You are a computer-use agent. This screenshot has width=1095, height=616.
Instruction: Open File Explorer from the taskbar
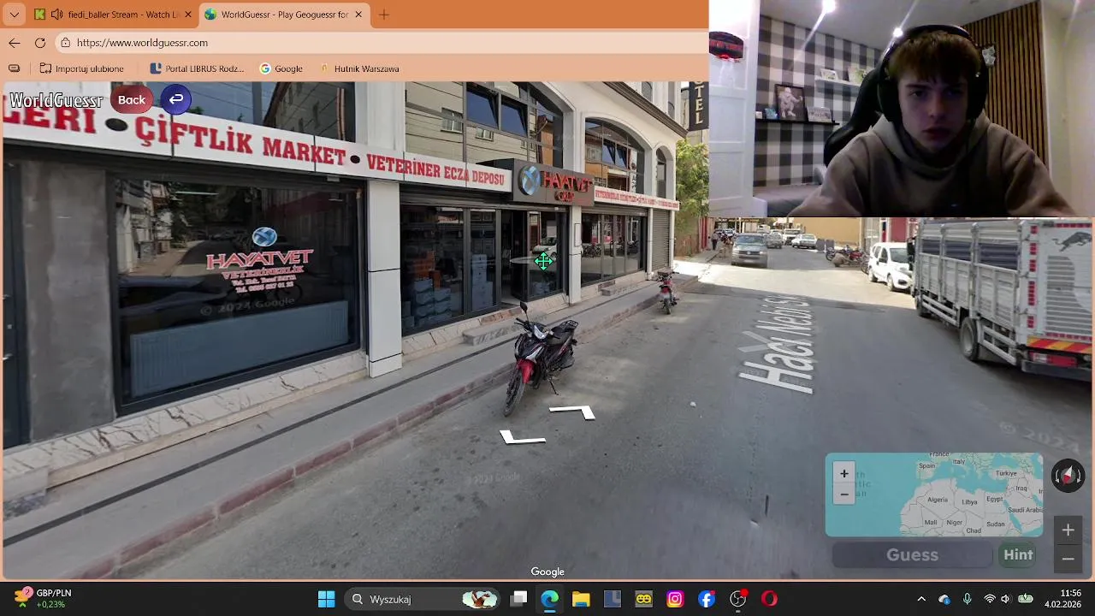581,599
